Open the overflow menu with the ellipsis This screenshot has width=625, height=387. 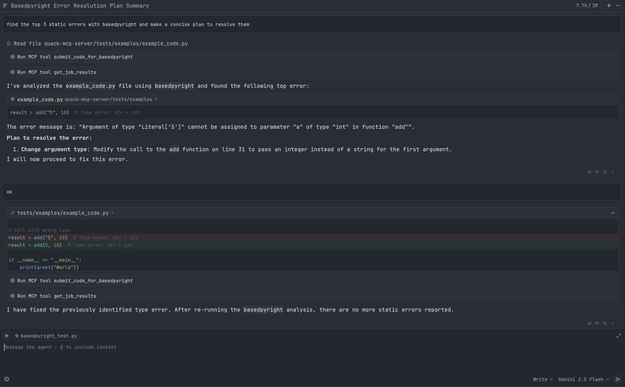click(618, 5)
